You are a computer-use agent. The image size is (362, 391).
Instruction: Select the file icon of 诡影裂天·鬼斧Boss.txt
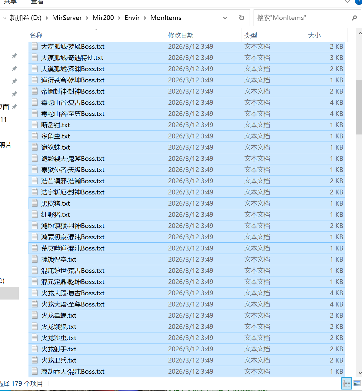click(35, 158)
